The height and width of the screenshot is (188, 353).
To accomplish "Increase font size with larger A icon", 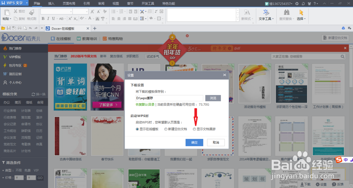I will 92,12.
